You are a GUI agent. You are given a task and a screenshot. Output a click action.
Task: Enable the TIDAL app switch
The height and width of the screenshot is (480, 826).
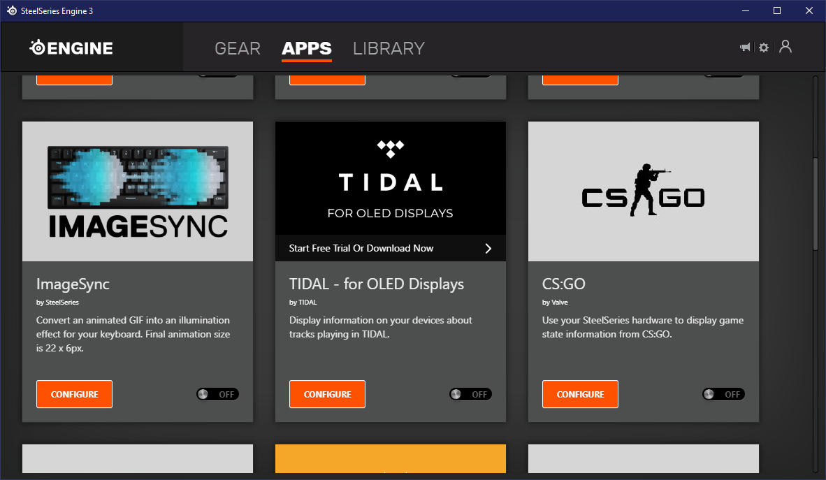pos(470,394)
